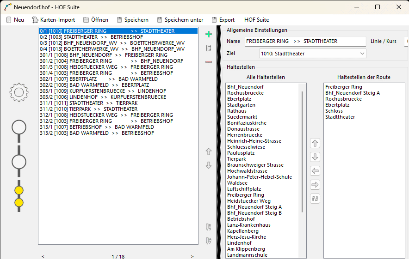
Task: Click the Export button
Action: (x=223, y=20)
